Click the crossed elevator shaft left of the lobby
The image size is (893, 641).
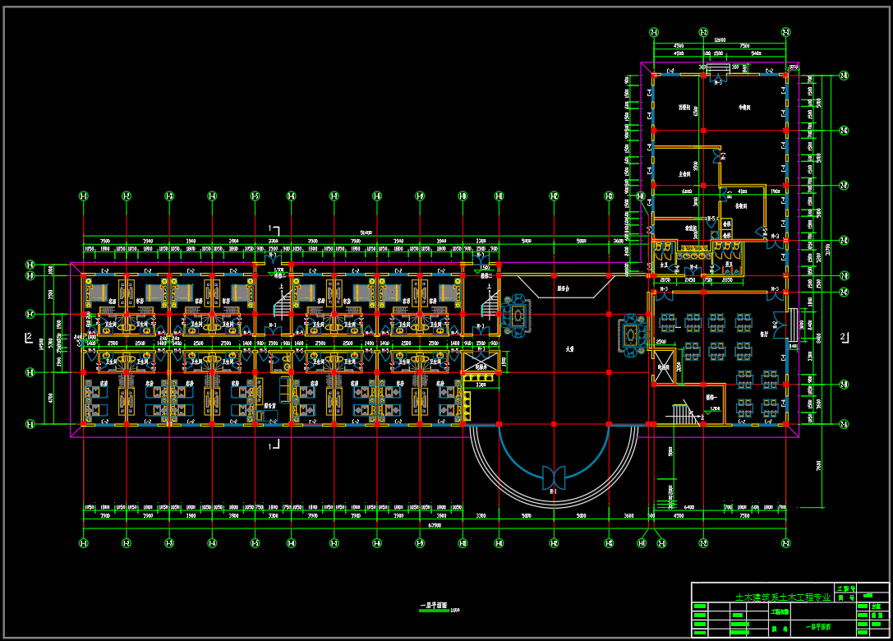pos(480,361)
